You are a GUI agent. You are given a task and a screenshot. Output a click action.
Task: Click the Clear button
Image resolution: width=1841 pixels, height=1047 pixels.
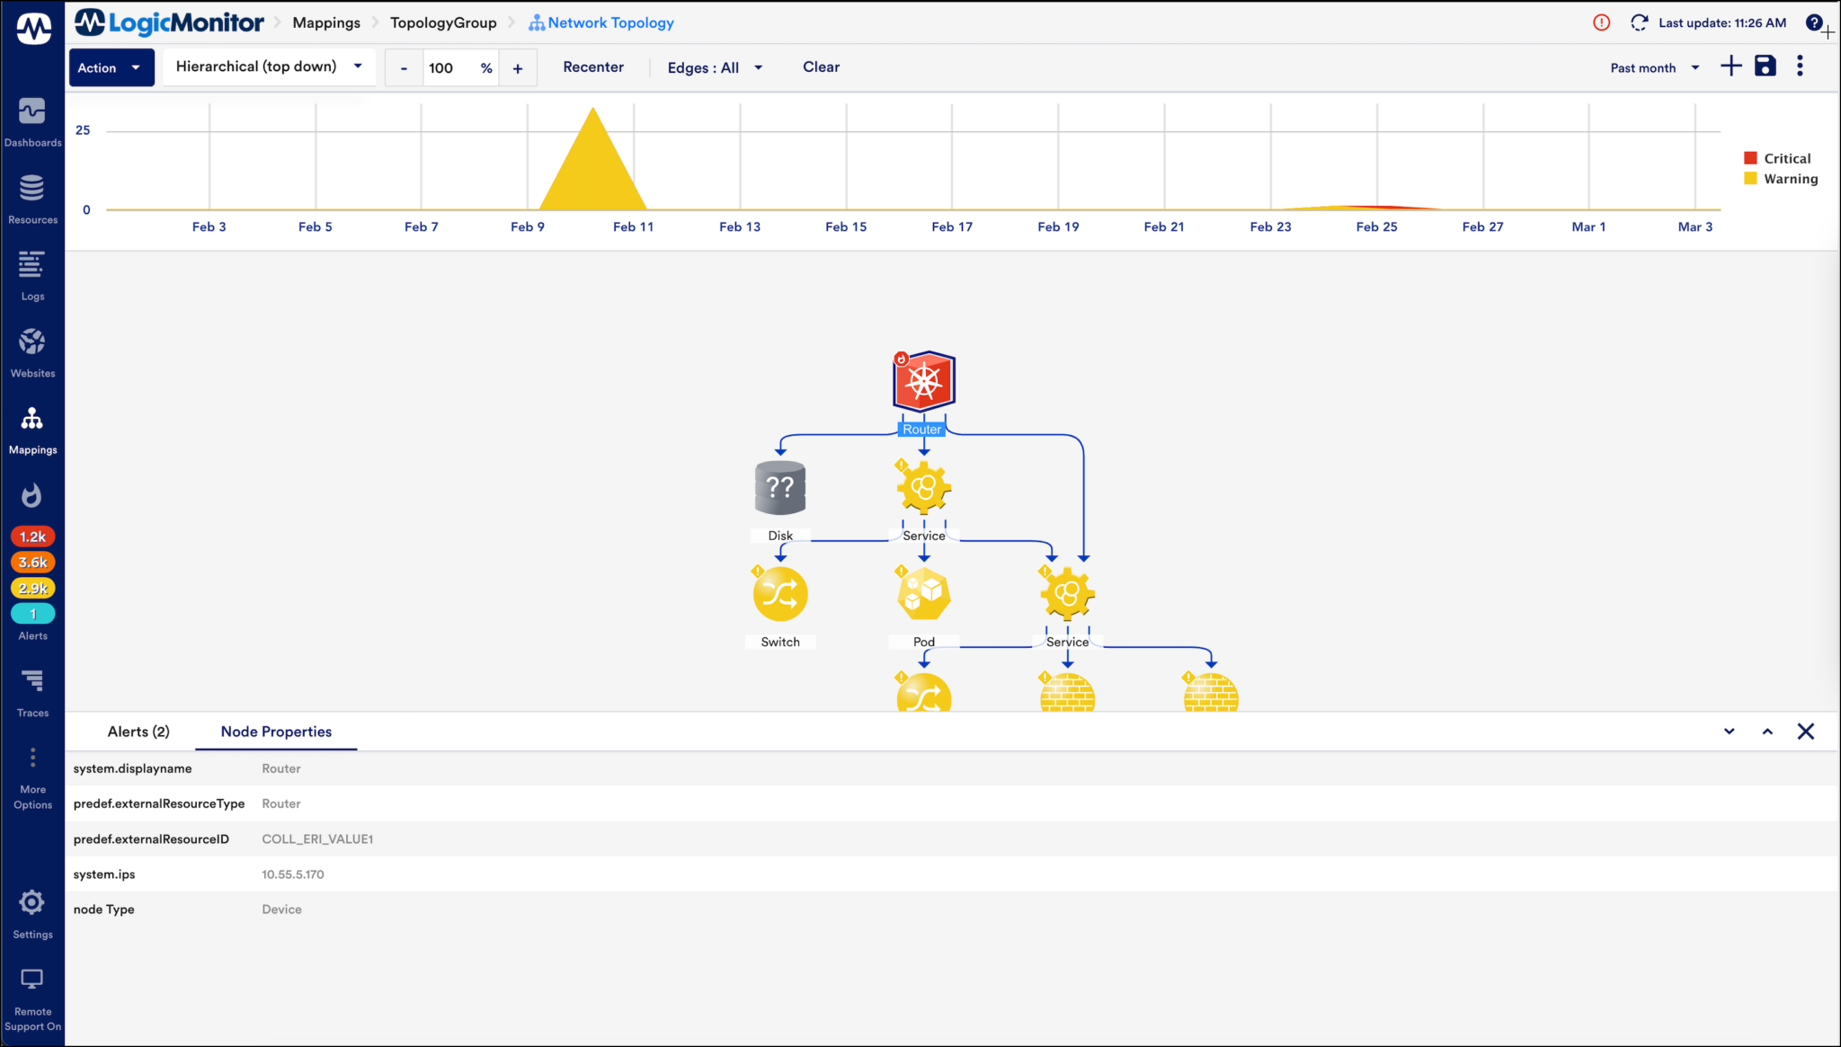point(821,67)
